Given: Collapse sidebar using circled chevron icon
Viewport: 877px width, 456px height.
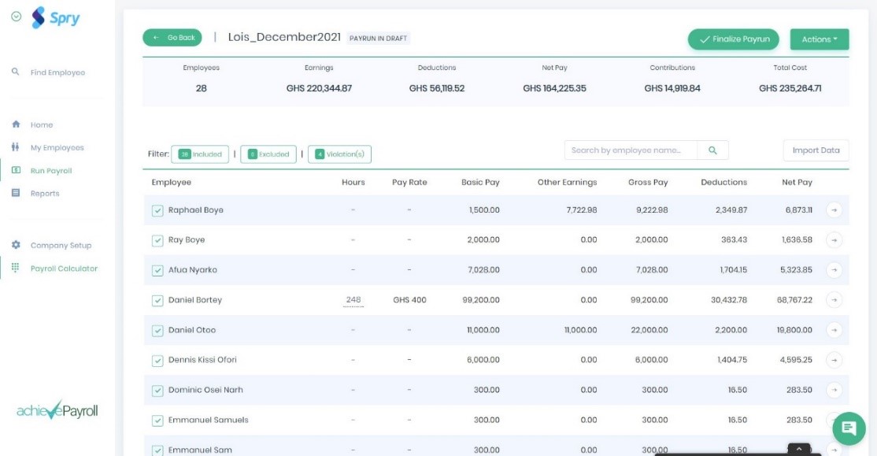Looking at the screenshot, I should click(x=17, y=17).
